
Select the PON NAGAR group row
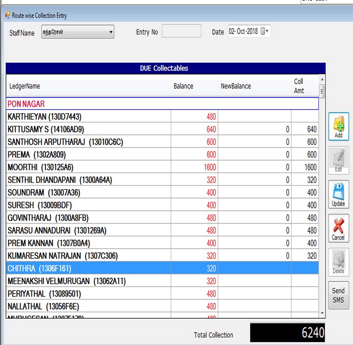162,104
